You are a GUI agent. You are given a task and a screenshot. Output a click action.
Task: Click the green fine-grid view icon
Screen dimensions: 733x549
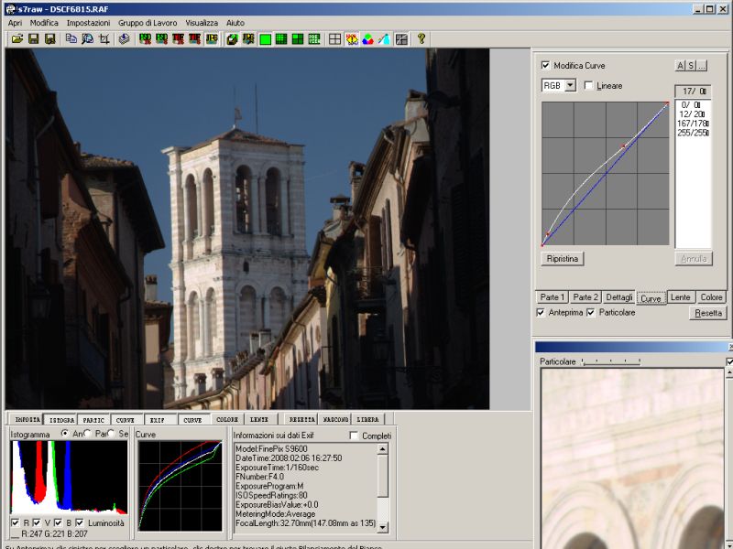point(281,39)
